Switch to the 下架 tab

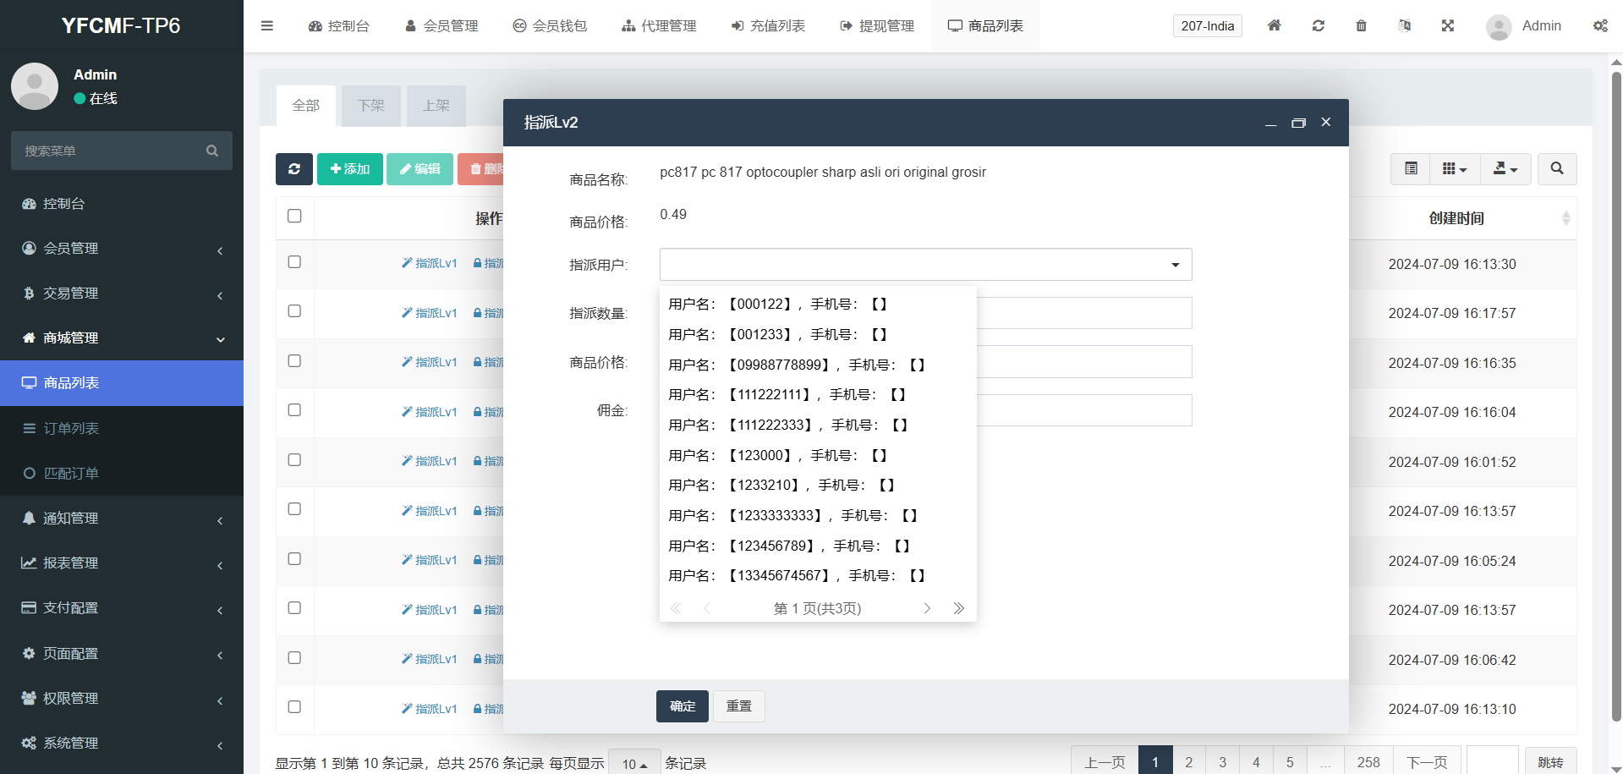pos(370,106)
